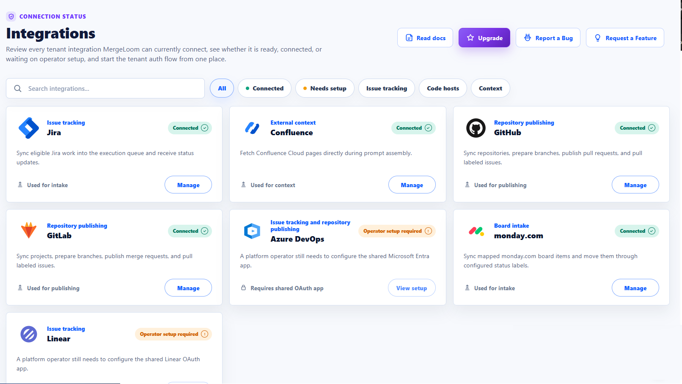Click the Azure DevOps card title
This screenshot has height=384, width=682.
click(x=297, y=239)
